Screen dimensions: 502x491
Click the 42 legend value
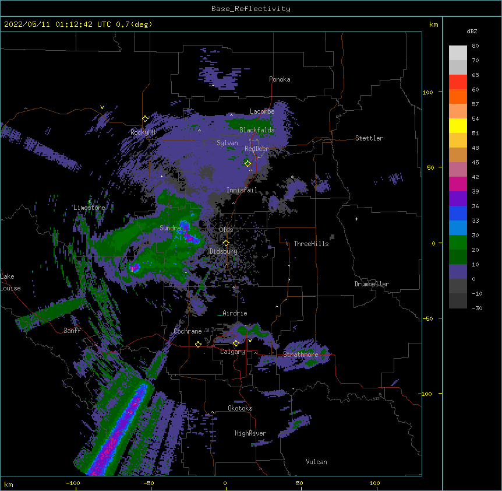[475, 177]
